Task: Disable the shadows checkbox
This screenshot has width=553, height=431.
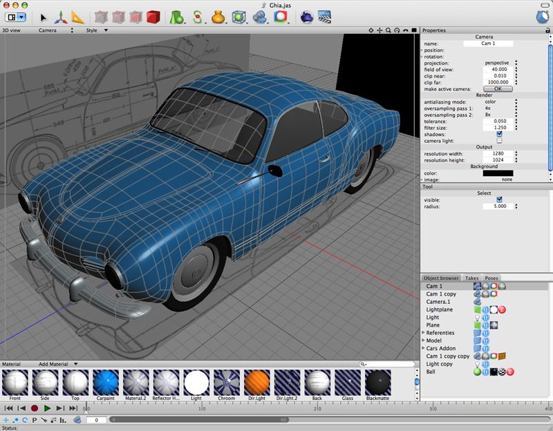Action: coord(499,133)
